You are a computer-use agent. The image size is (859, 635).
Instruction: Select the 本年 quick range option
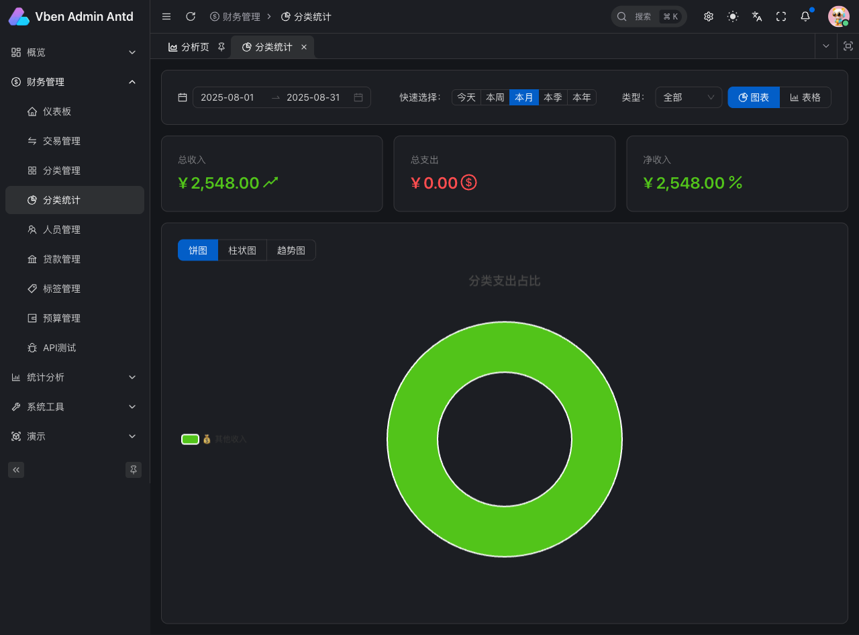tap(581, 97)
